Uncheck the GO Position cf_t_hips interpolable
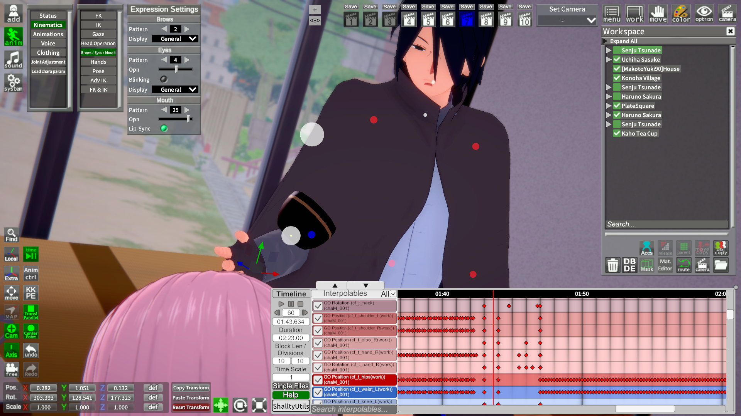This screenshot has height=416, width=741. click(318, 380)
